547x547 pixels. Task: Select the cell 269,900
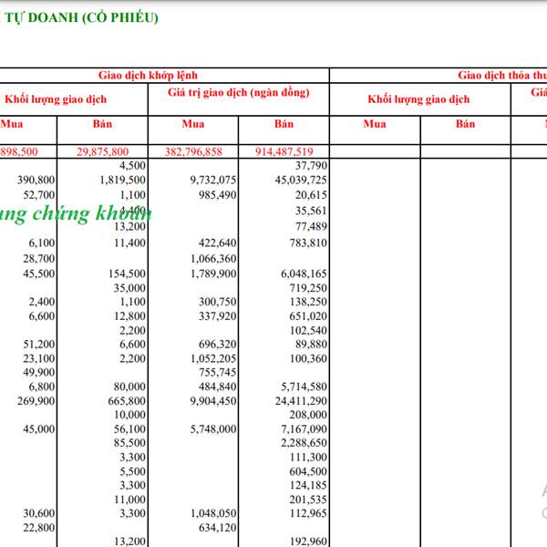click(36, 401)
